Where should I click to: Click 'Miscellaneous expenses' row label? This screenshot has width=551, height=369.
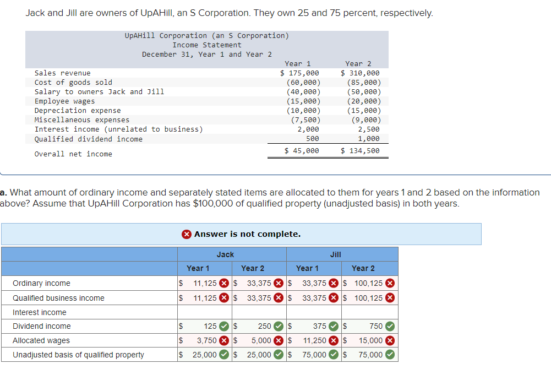tap(82, 120)
